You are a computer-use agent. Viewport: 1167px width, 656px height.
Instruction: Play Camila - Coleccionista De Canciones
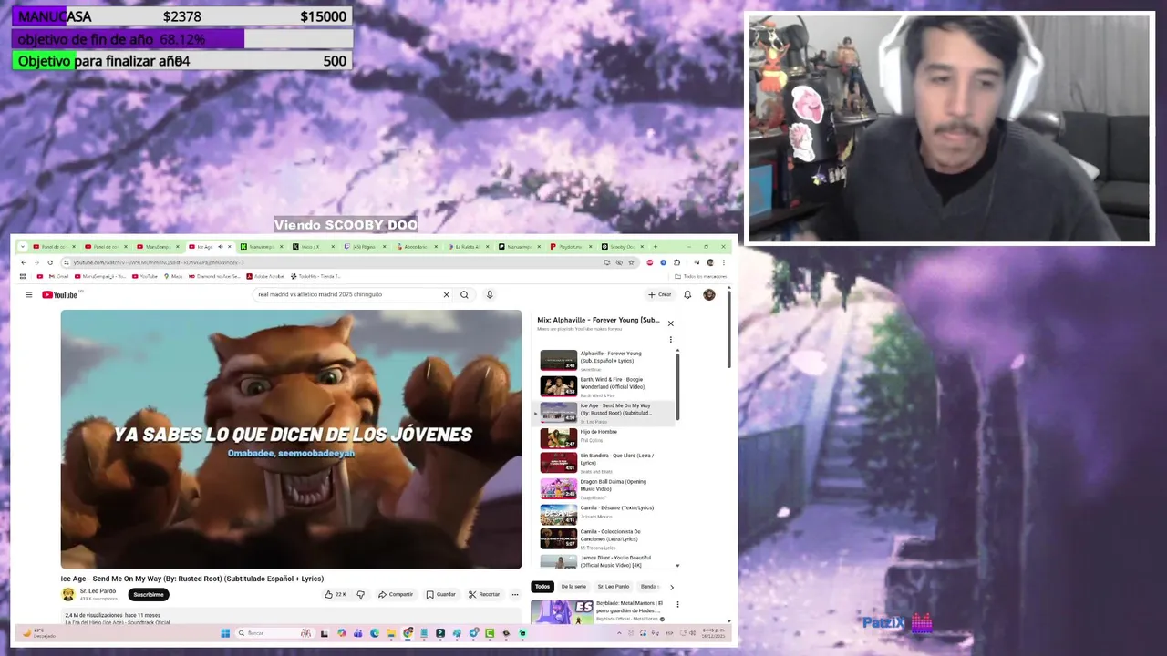(x=605, y=539)
